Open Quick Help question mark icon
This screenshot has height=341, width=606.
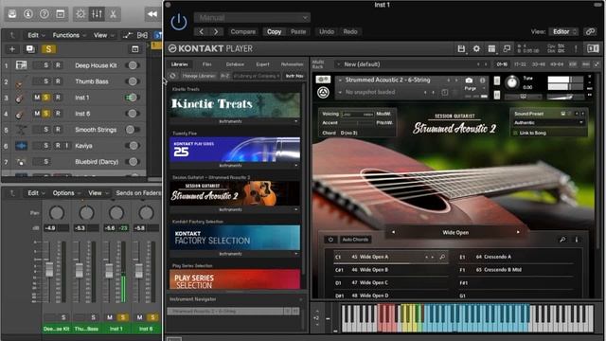pos(45,14)
